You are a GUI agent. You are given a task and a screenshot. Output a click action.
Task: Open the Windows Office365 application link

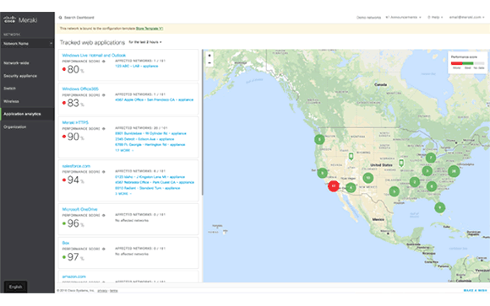pos(80,89)
